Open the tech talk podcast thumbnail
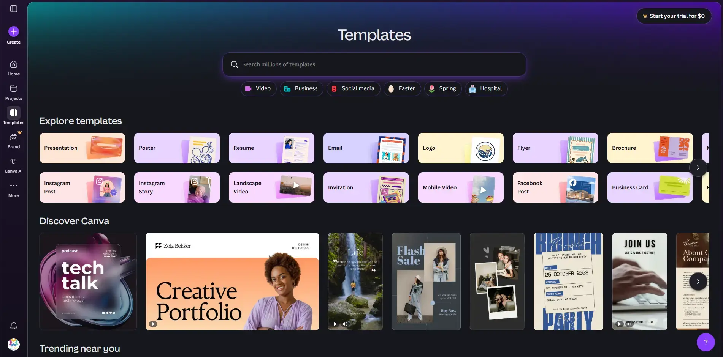 [x=88, y=282]
